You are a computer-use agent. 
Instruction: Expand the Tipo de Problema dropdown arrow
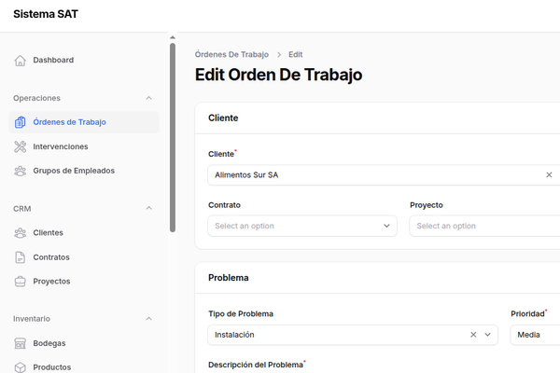(488, 335)
